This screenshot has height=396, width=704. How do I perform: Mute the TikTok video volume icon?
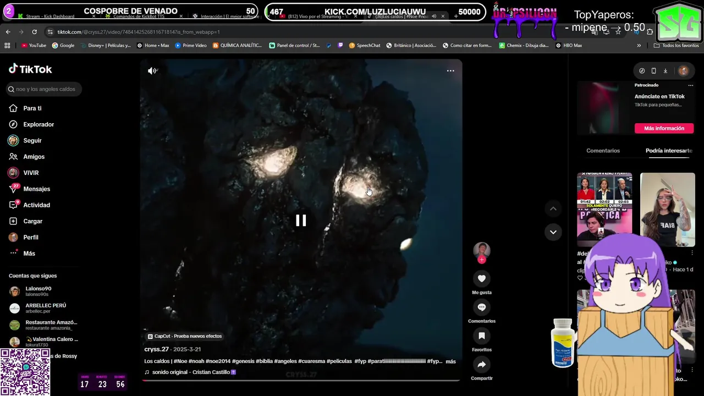tap(152, 70)
